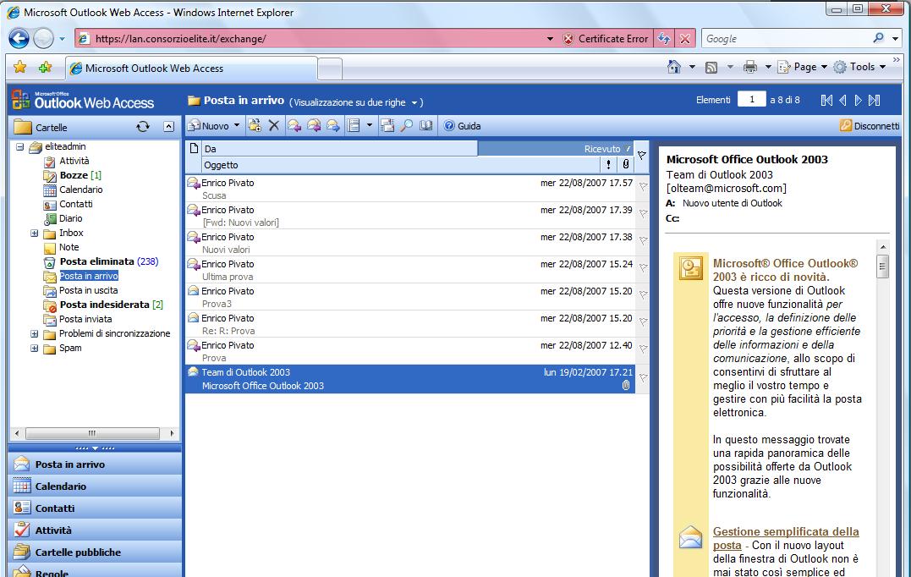The height and width of the screenshot is (577, 911).
Task: Open Cartelle pubbliche in navigation pane
Action: pos(96,552)
